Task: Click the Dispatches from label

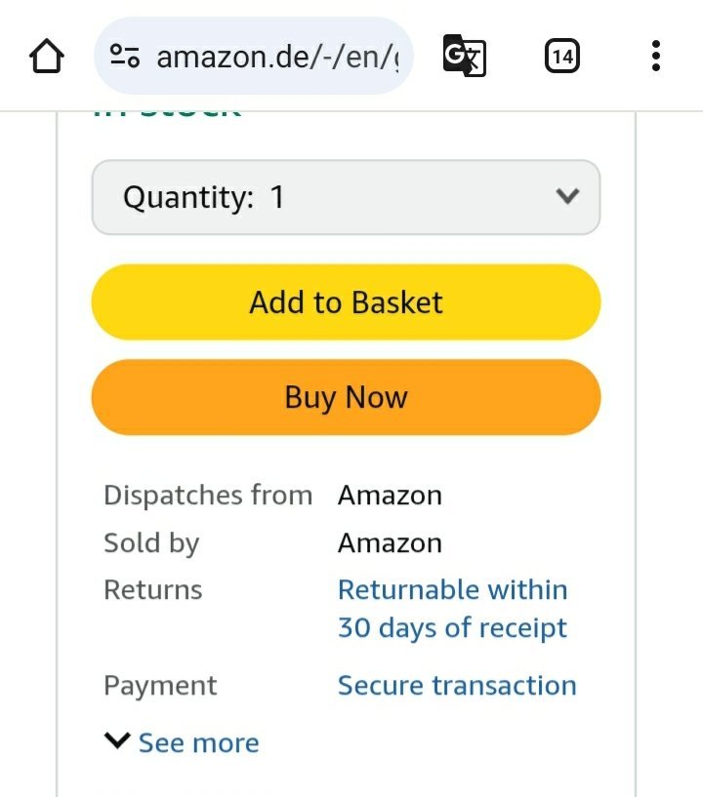Action: pos(208,496)
